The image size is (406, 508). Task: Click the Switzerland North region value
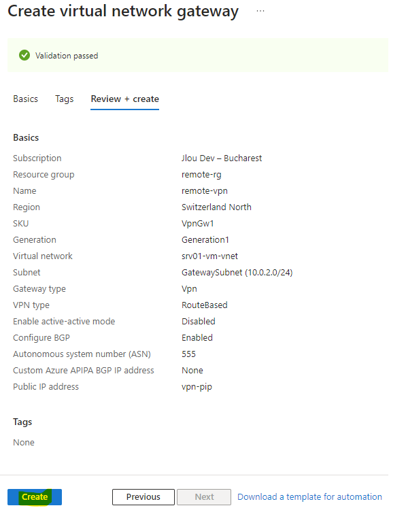[x=216, y=207]
